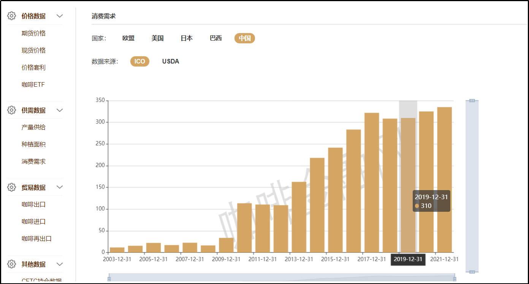Click the gear icon beside 其他数据
Image resolution: width=529 pixels, height=284 pixels.
(12, 264)
